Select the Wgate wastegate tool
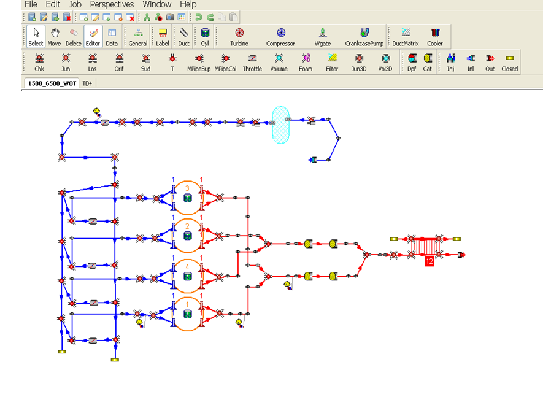The image size is (543, 397). [x=322, y=36]
